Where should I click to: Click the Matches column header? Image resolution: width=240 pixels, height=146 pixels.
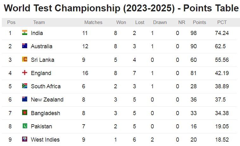(93, 22)
